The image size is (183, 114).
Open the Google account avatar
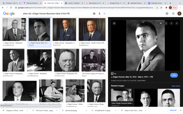pyautogui.click(x=179, y=14)
